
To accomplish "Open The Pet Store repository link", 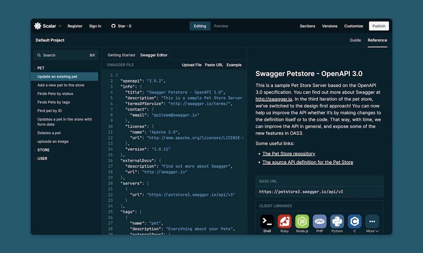I will tap(288, 154).
